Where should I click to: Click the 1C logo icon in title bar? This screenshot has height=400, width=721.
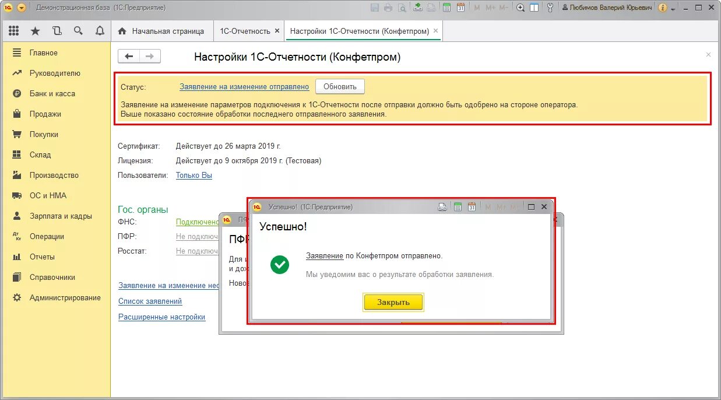pyautogui.click(x=8, y=8)
